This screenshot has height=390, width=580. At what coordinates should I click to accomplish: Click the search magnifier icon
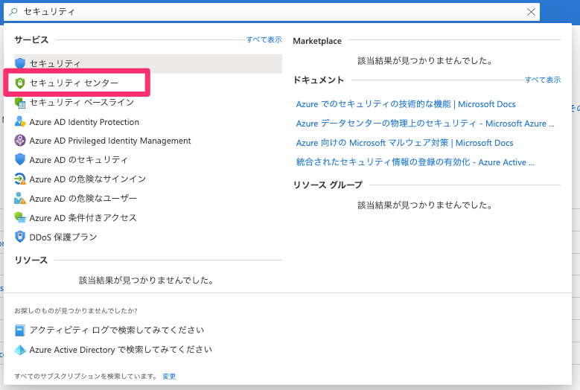13,12
